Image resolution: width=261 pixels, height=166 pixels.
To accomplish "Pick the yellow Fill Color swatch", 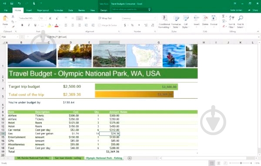I will (50, 25).
